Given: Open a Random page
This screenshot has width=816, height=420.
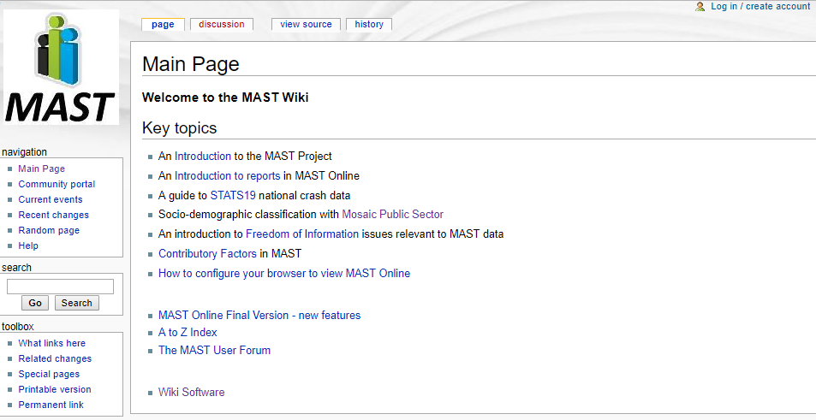Looking at the screenshot, I should (49, 230).
